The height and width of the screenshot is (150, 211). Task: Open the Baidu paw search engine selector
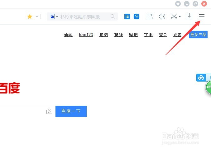pos(54,17)
